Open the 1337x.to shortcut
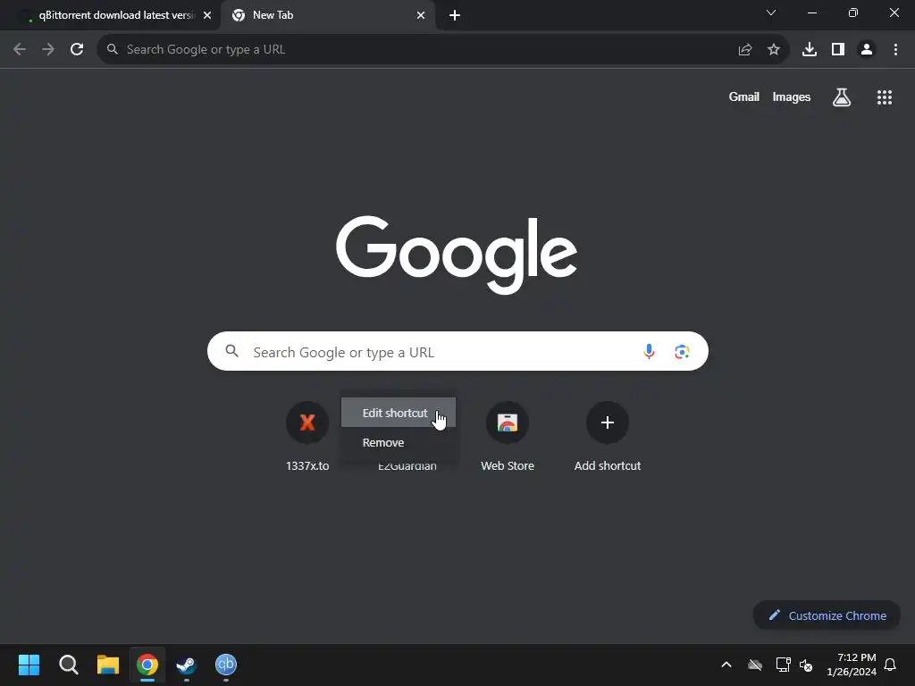 point(307,437)
